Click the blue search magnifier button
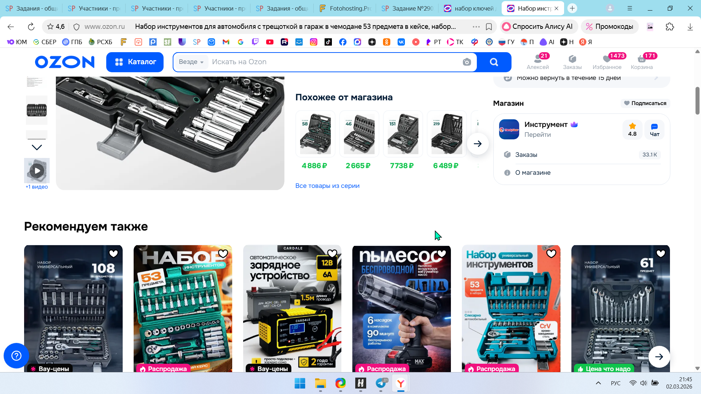The height and width of the screenshot is (394, 701). click(494, 62)
